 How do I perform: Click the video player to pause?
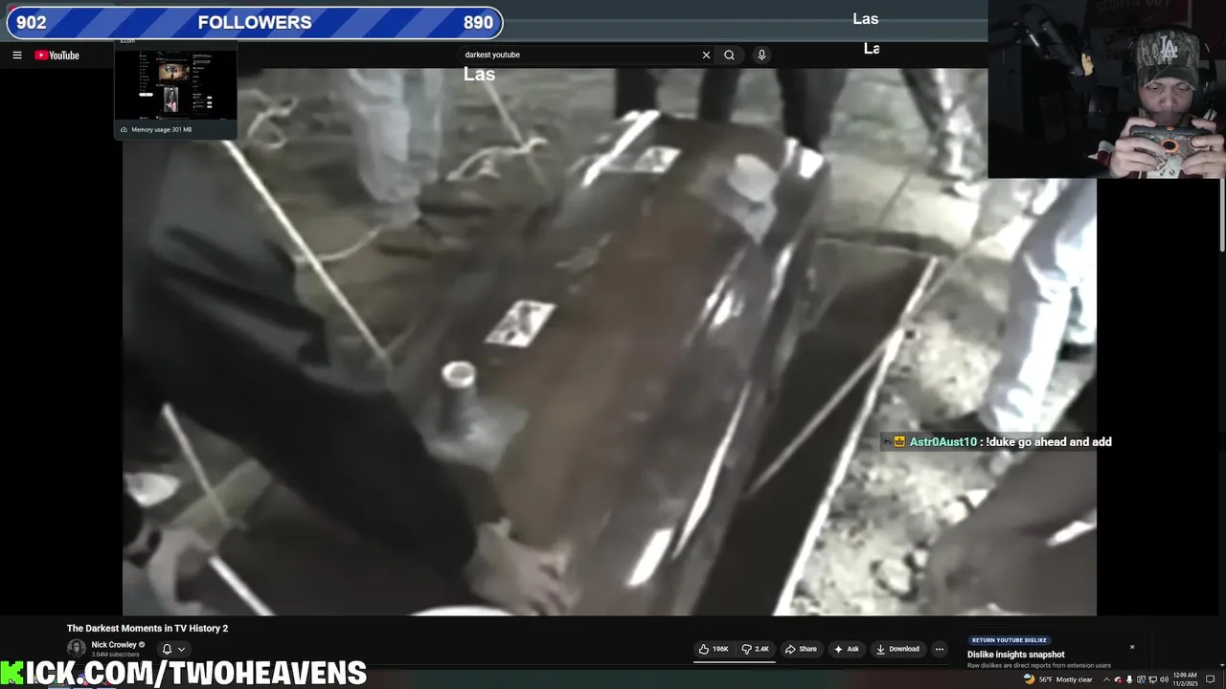pyautogui.click(x=609, y=342)
